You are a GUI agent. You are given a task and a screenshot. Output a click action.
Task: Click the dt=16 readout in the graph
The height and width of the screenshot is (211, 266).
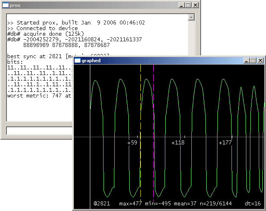click(x=252, y=203)
